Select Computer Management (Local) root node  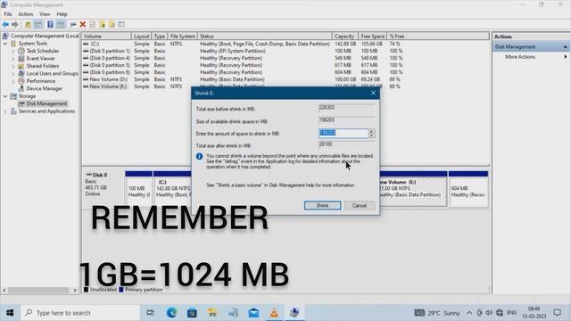(x=45, y=36)
